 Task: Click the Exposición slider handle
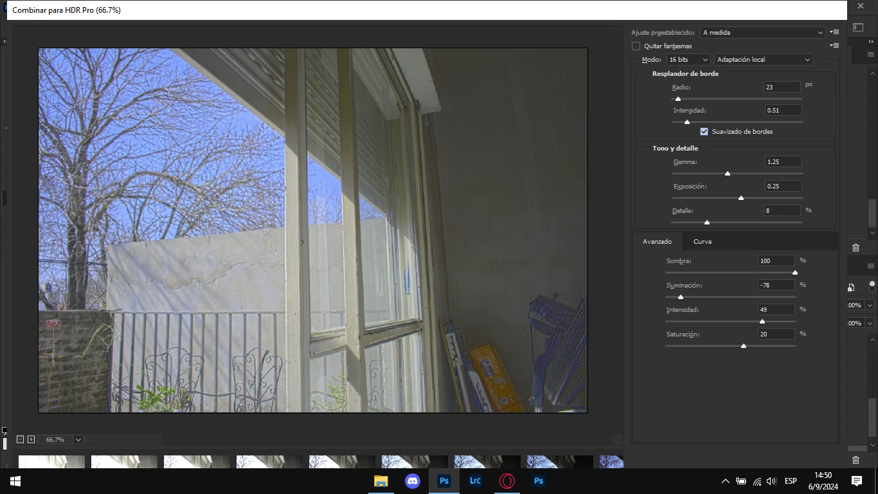point(741,197)
